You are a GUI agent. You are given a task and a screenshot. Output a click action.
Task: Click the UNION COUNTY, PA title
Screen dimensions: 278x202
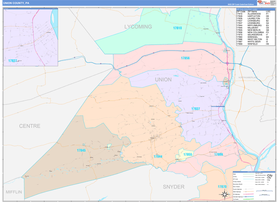click(16, 3)
